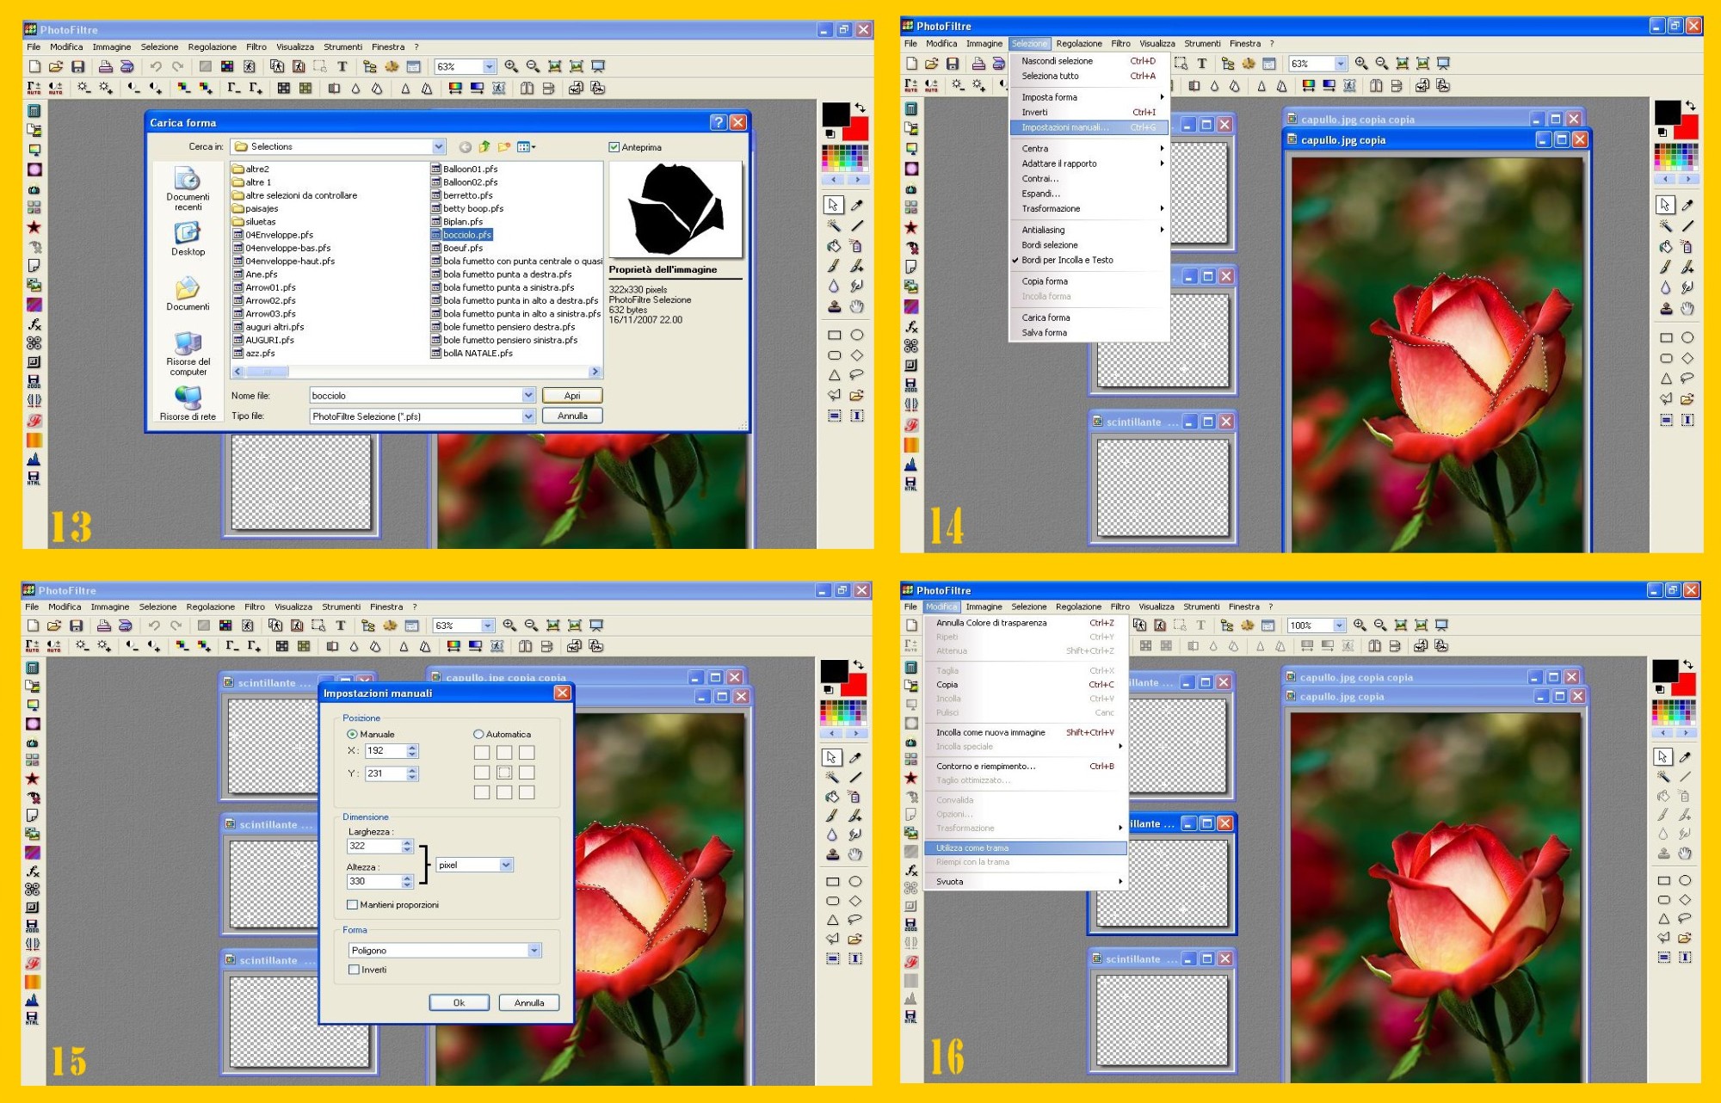Click the create new folder icon
Image resolution: width=1721 pixels, height=1103 pixels.
click(504, 147)
